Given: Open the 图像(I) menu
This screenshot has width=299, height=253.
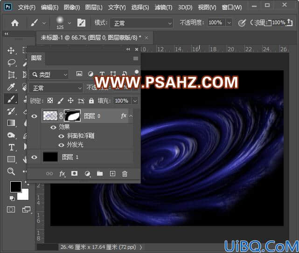Looking at the screenshot, I should (72, 7).
